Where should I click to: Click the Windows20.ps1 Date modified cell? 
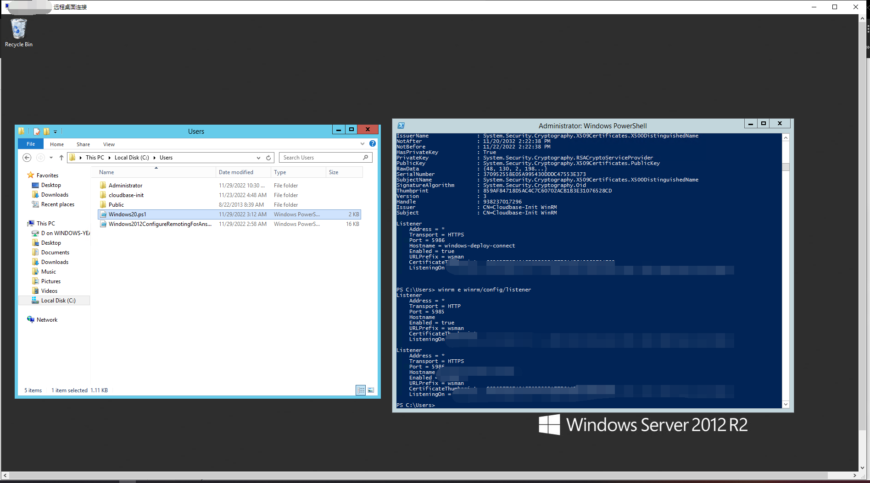pyautogui.click(x=243, y=214)
